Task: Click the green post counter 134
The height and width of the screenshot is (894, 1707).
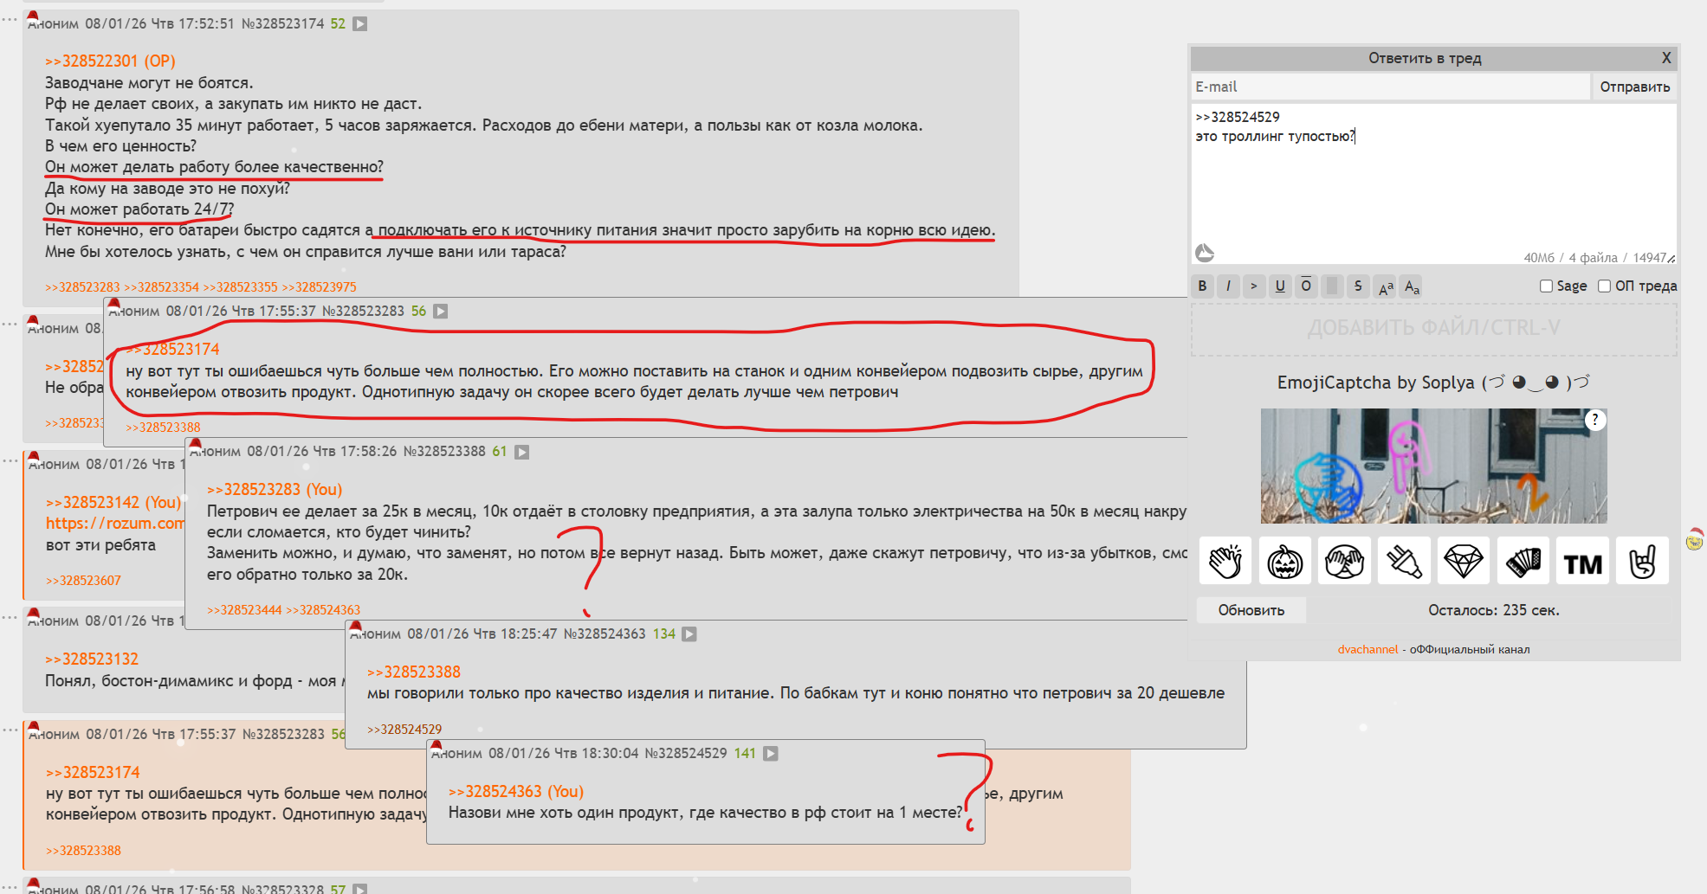Action: [664, 634]
